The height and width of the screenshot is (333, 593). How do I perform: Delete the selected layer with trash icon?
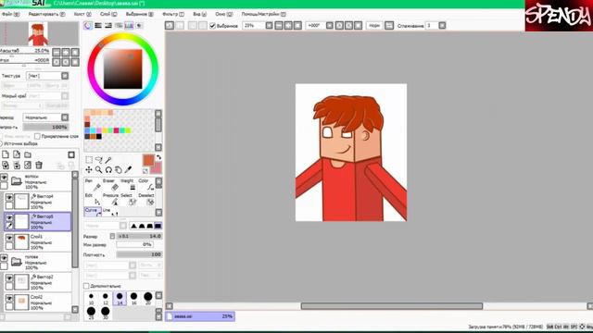click(x=39, y=165)
